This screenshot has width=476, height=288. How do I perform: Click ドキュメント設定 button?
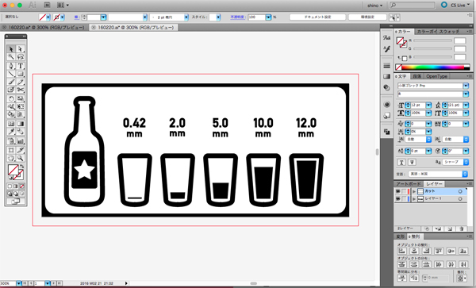point(317,17)
